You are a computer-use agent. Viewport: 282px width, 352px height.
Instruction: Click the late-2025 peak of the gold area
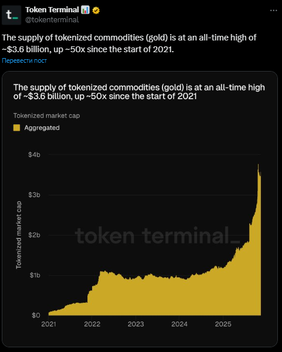coord(258,165)
